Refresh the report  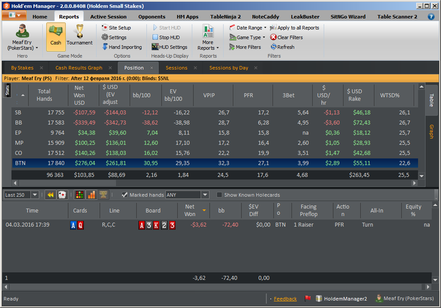tap(282, 47)
